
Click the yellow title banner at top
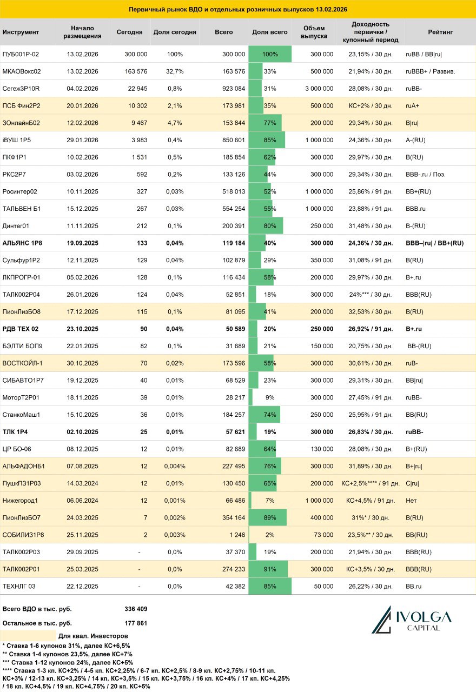tap(238, 9)
